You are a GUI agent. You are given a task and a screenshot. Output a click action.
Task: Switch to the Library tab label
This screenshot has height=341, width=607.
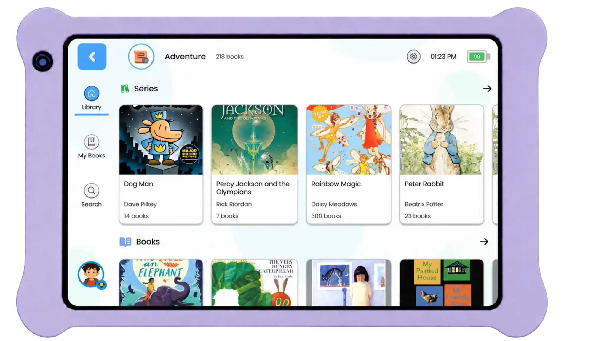92,107
